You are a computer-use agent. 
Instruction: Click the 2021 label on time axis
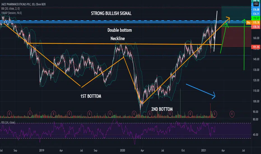coord(203,150)
